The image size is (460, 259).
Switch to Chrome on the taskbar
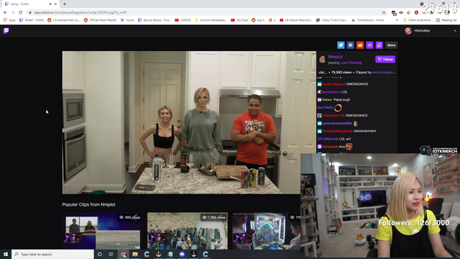pos(124,254)
